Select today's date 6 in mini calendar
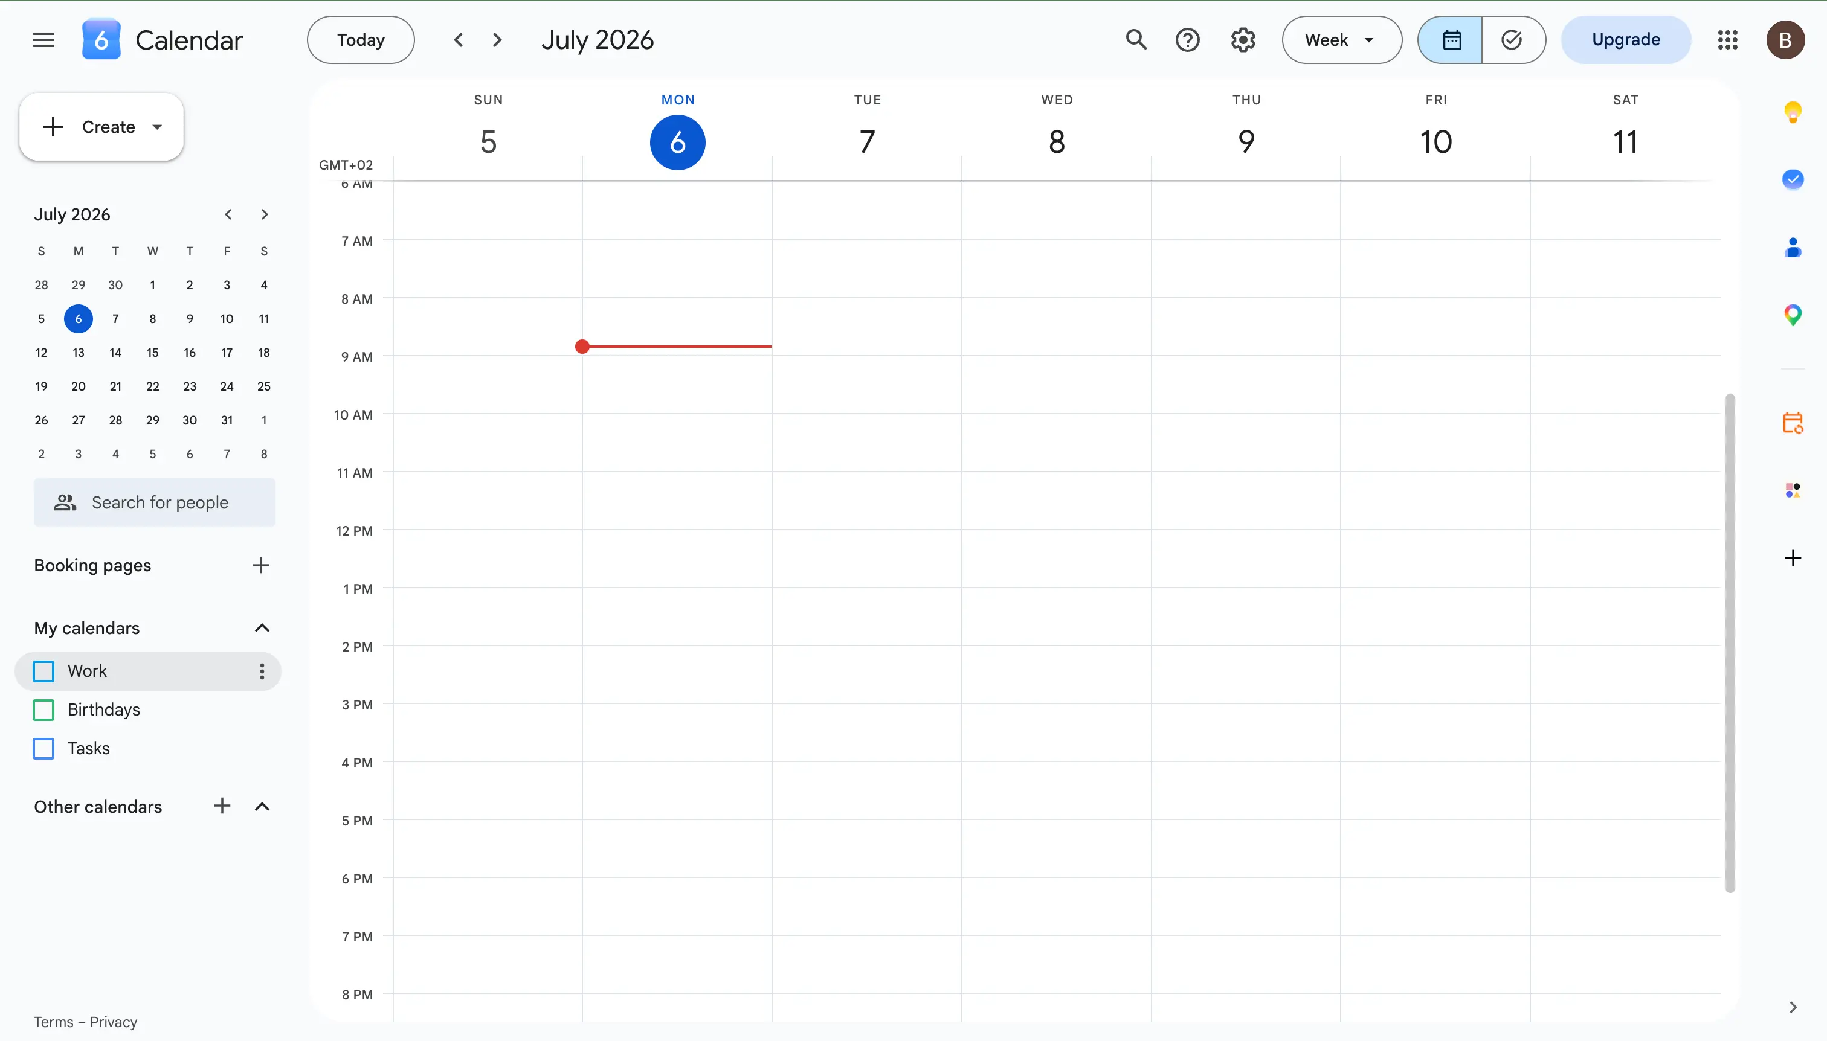1827x1041 pixels. coord(78,319)
